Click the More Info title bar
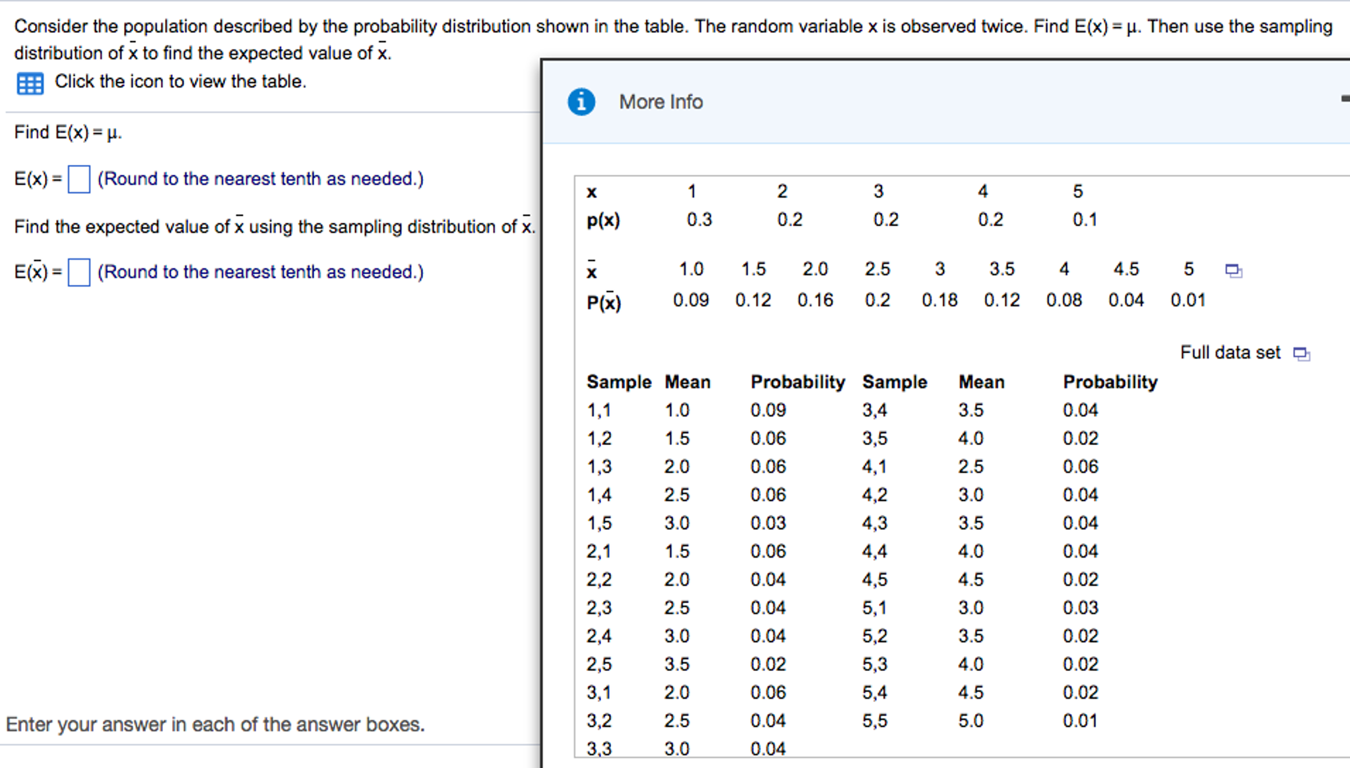Screen dimensions: 1350x768 [x=660, y=102]
